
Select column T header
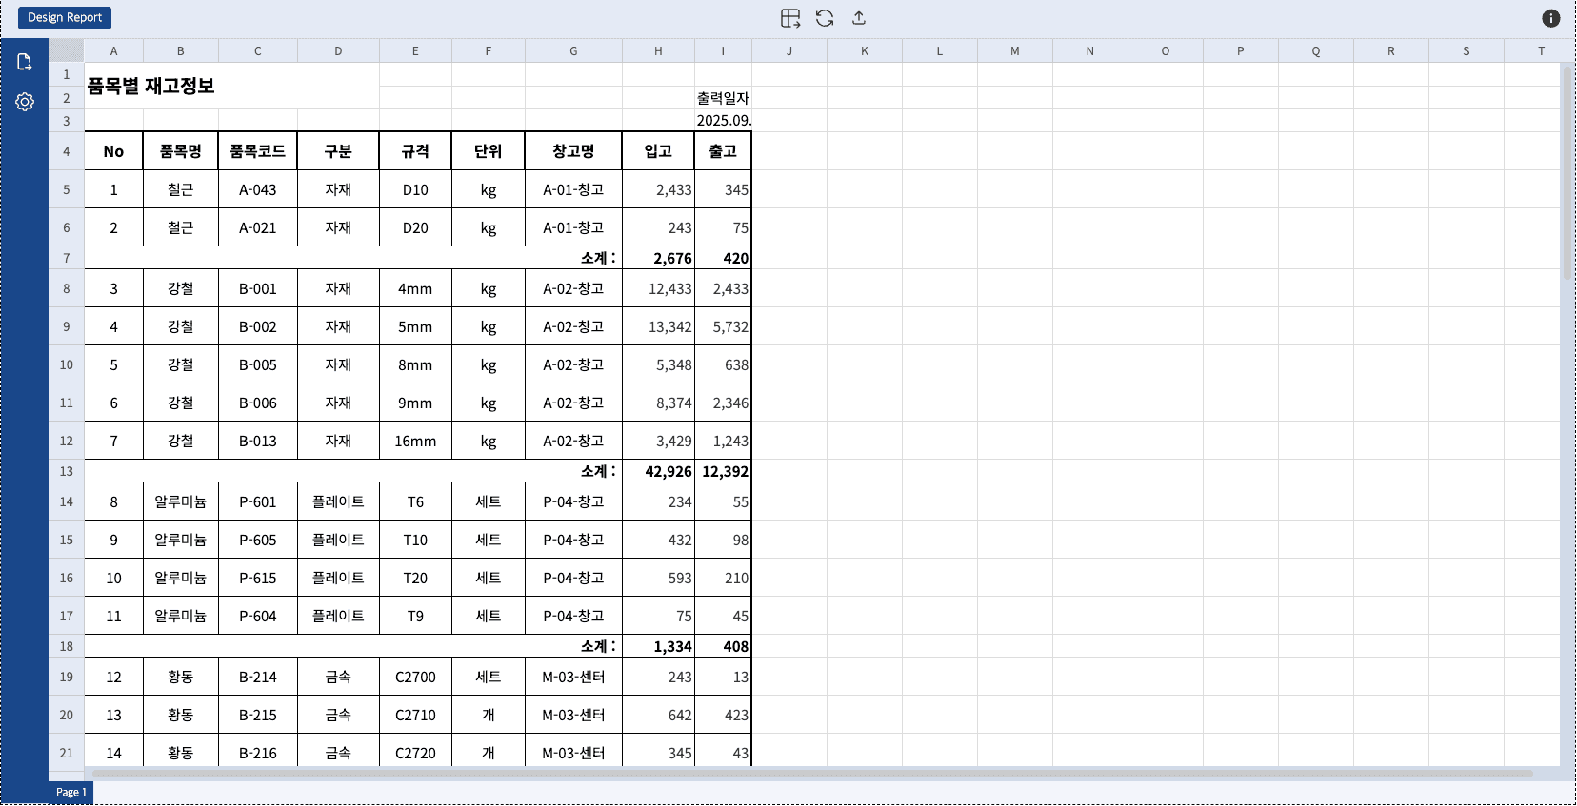click(x=1542, y=51)
